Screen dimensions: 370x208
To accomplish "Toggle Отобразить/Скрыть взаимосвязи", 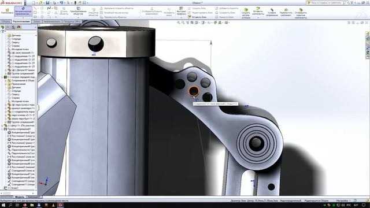I will tap(151, 12).
